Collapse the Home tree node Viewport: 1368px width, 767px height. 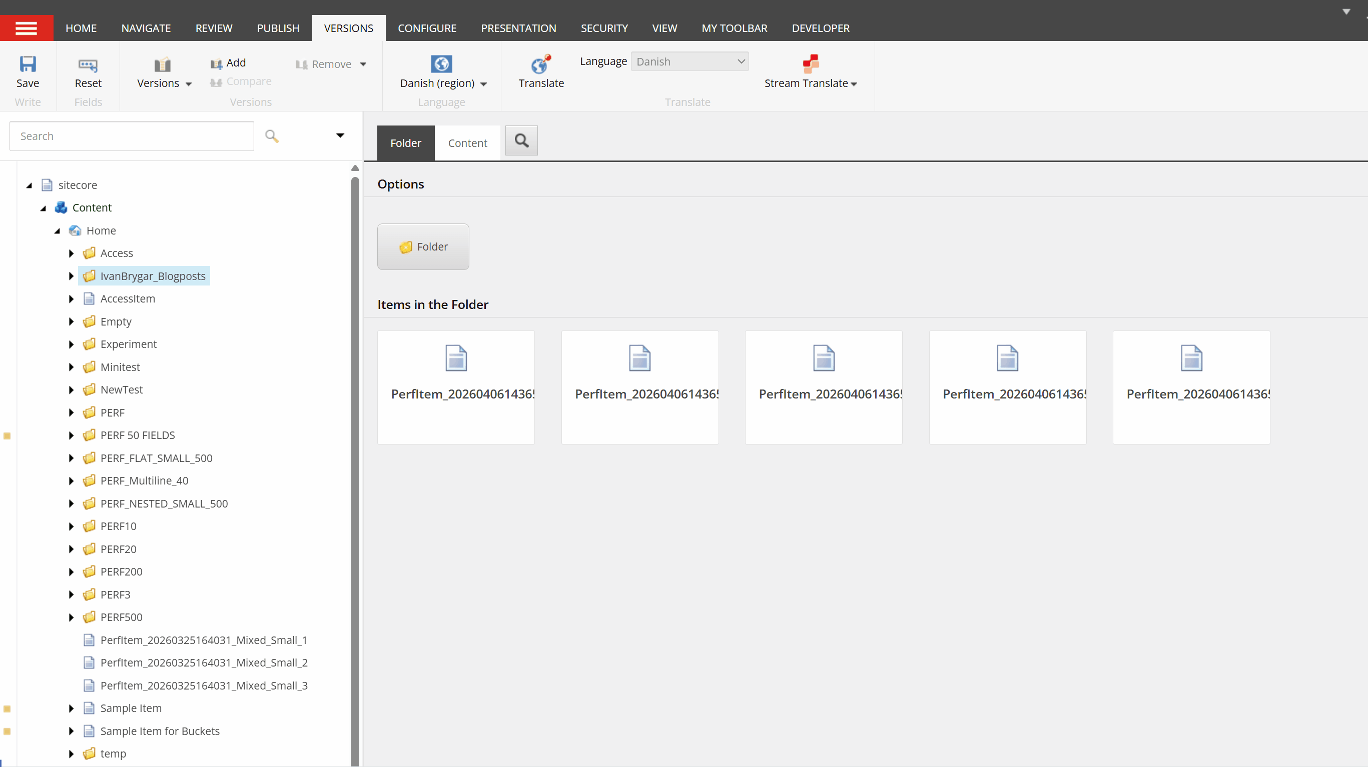58,231
